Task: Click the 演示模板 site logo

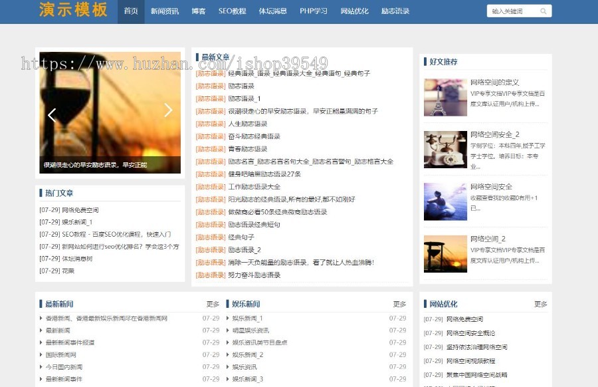Action: [73, 10]
